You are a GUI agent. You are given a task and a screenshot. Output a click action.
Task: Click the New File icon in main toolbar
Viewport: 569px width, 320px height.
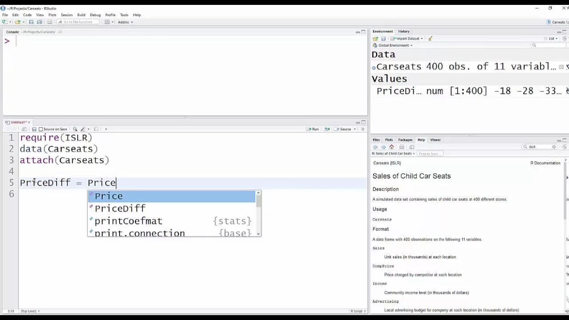(4, 22)
